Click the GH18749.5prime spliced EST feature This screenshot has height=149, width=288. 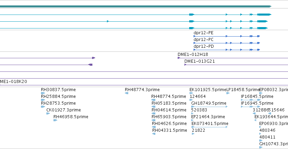(x=209, y=107)
